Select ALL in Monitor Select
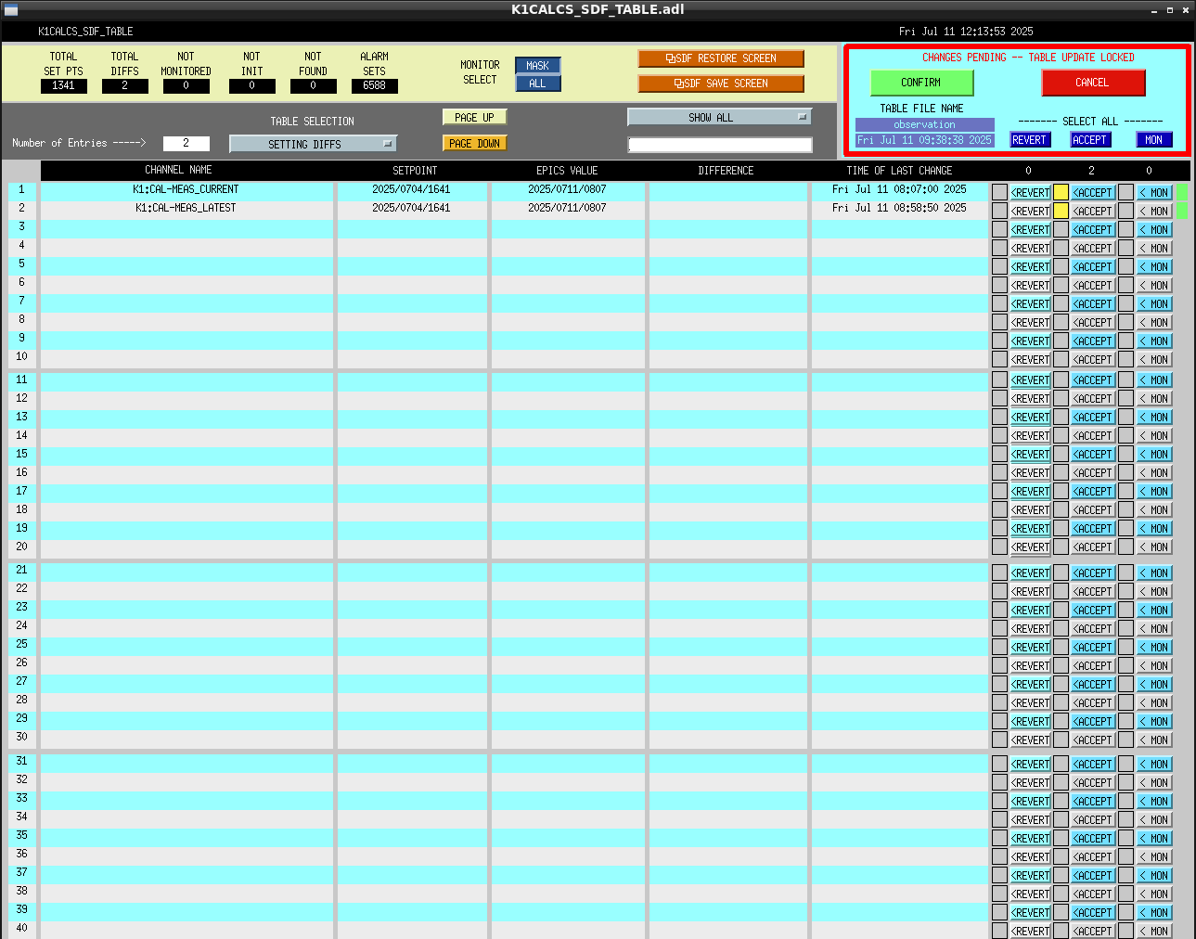 pyautogui.click(x=538, y=84)
